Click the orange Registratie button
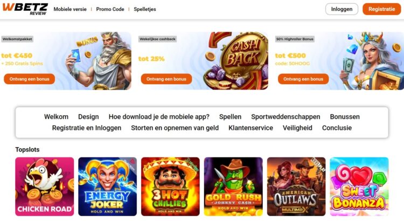Image resolution: width=404 pixels, height=221 pixels. point(381,9)
